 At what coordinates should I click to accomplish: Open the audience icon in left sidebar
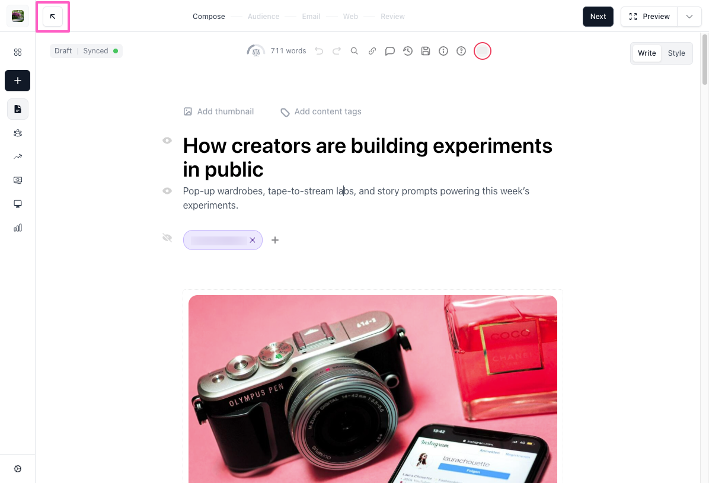pos(18,133)
